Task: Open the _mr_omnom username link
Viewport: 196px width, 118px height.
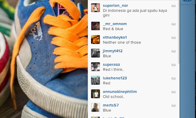Action: click(x=115, y=24)
